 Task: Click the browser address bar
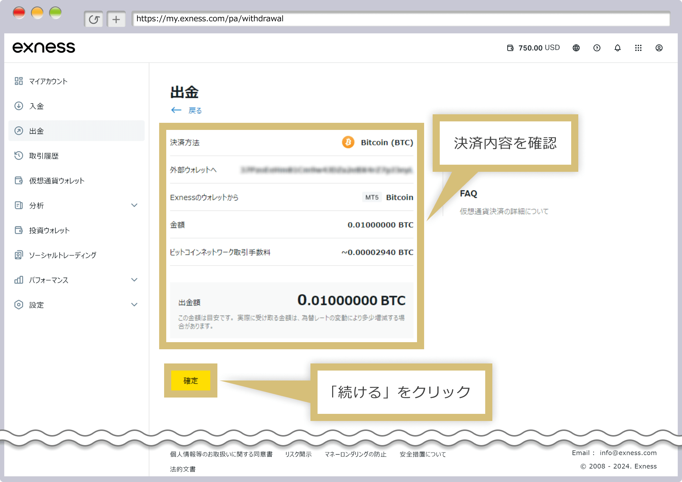coord(401,19)
